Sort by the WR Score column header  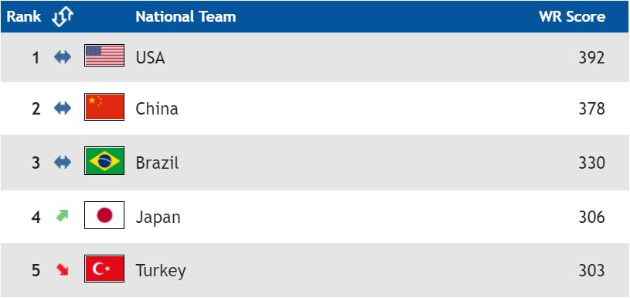(x=572, y=17)
